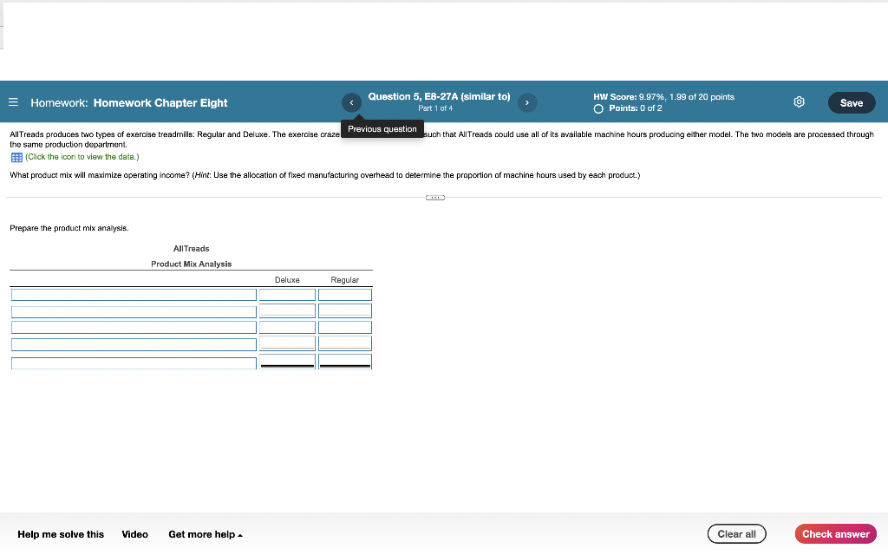This screenshot has width=888, height=555.
Task: Select the third row label field
Action: click(134, 327)
